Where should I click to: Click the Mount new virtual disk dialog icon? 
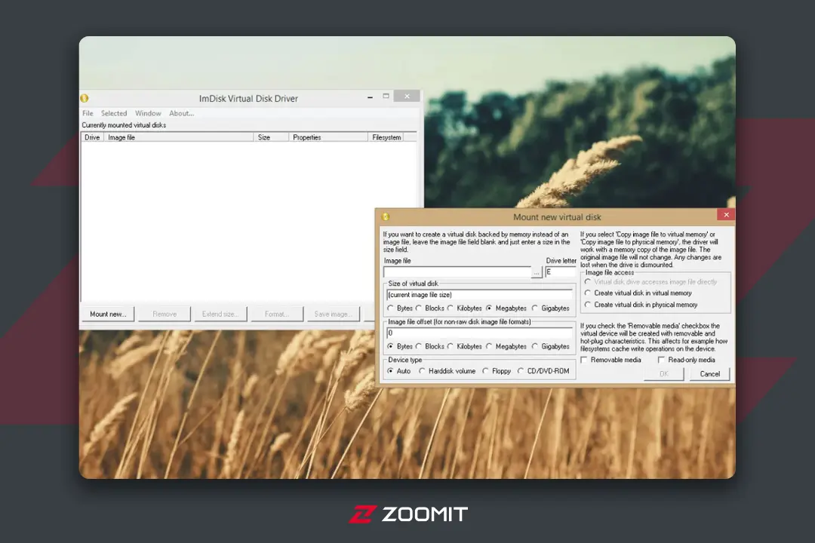385,216
